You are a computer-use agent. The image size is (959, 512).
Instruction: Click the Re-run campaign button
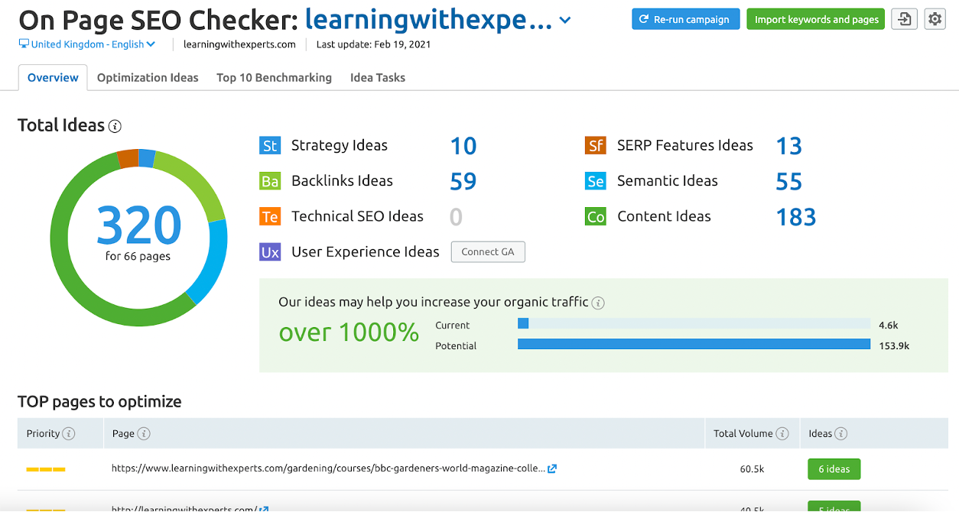[685, 19]
